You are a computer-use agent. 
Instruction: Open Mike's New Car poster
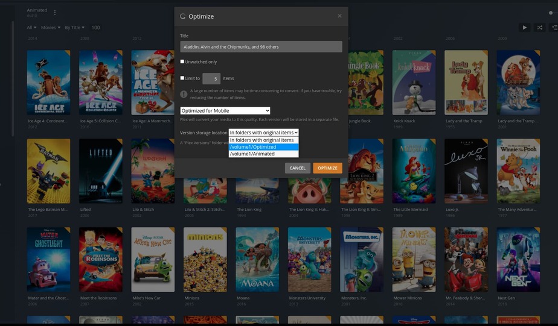click(153, 260)
